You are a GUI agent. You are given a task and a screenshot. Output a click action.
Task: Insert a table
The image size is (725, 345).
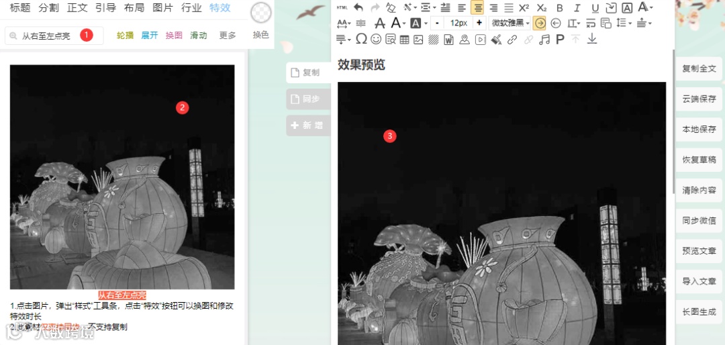click(x=404, y=40)
